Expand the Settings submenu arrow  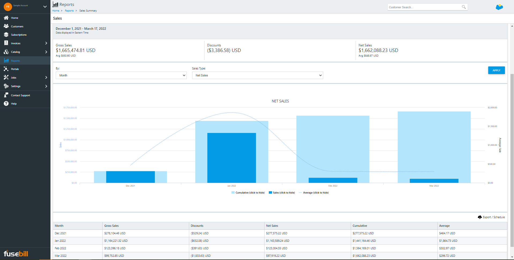pyautogui.click(x=46, y=86)
